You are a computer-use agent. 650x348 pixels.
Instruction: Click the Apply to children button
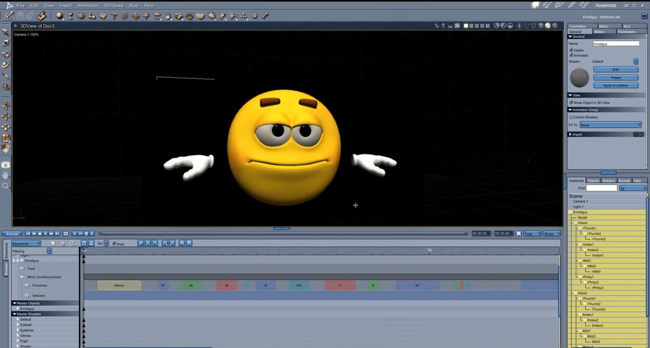[615, 85]
